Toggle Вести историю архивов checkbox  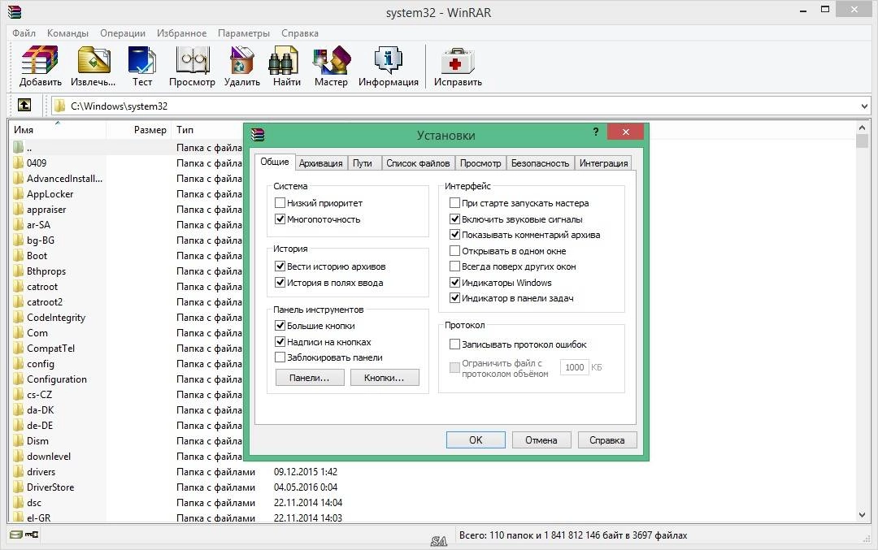(x=280, y=266)
